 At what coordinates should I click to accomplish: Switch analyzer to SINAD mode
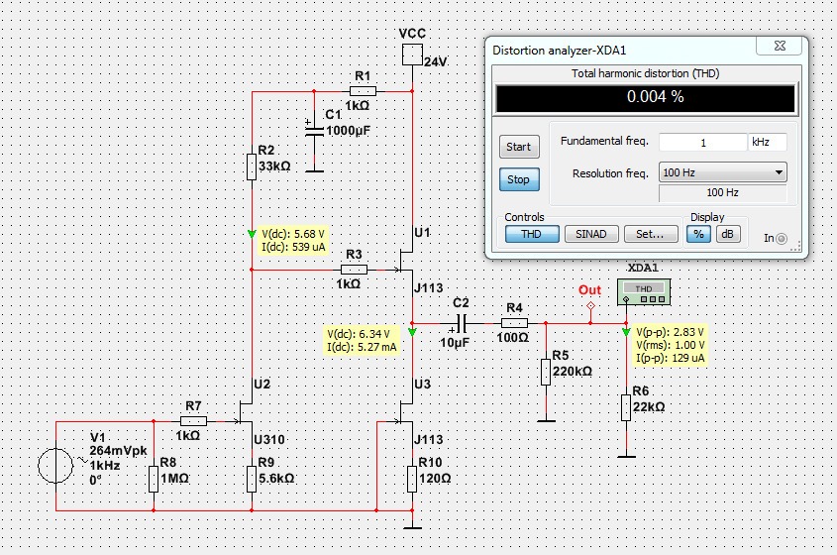591,234
